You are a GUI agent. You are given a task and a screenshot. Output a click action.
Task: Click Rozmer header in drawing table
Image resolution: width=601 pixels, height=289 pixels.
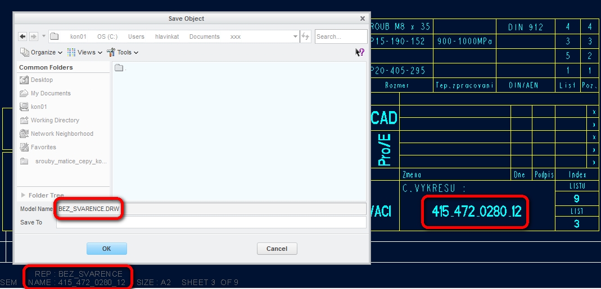click(397, 85)
